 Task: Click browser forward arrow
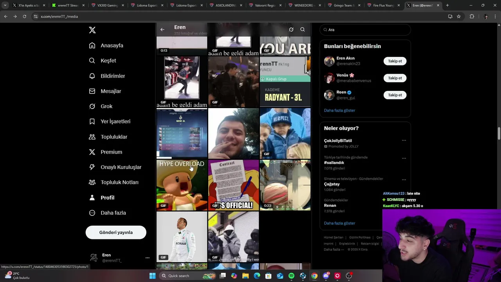point(15,16)
